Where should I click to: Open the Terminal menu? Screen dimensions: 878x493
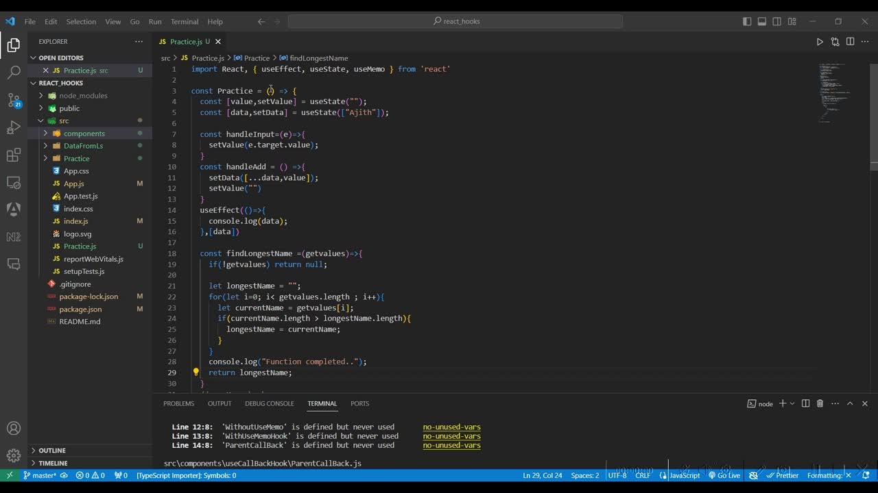[x=184, y=21]
